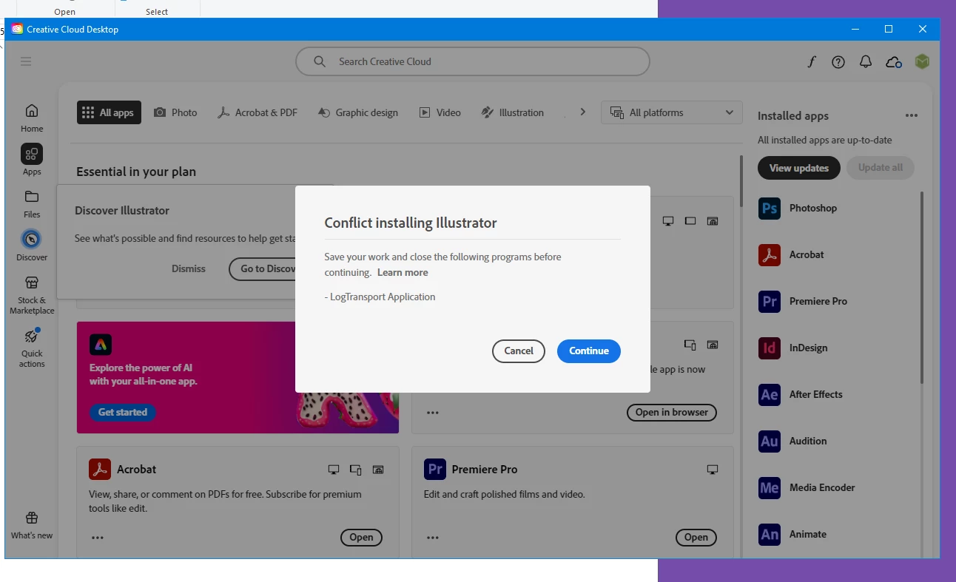The height and width of the screenshot is (582, 956).
Task: Switch to the Graphic design tab
Action: tap(357, 112)
